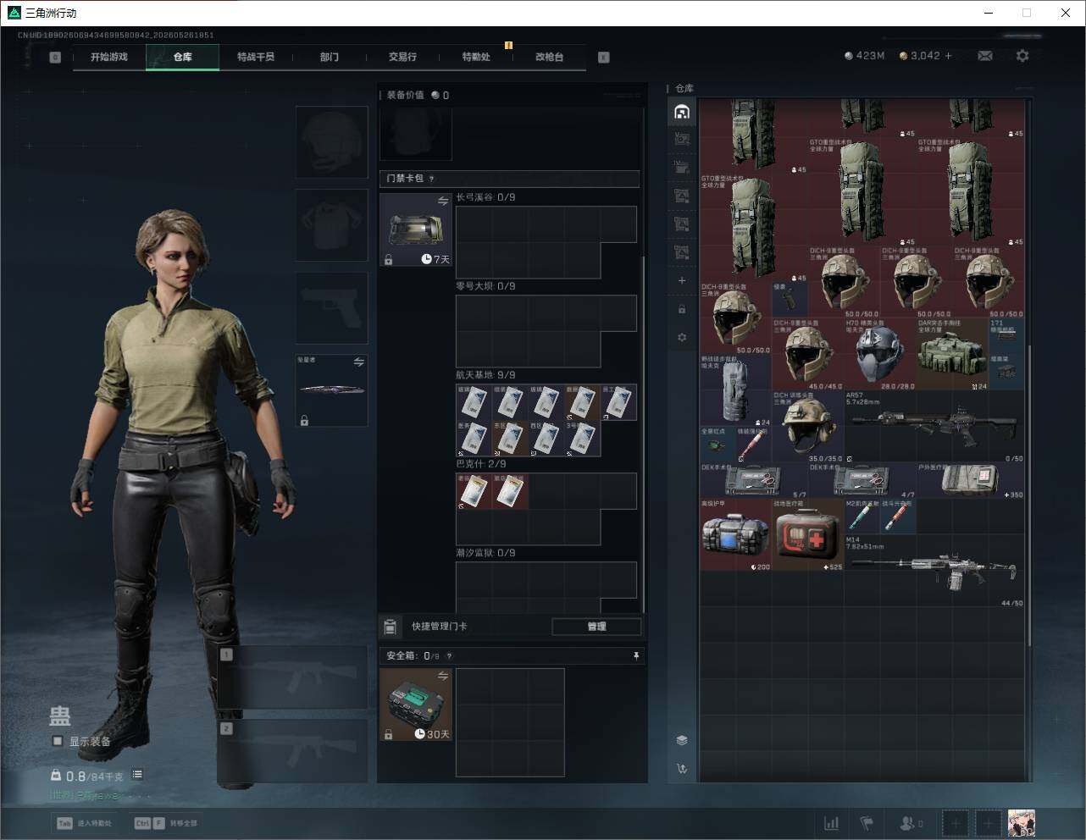Select the M14 rifle in the warehouse
This screenshot has width=1086, height=840.
[x=934, y=571]
